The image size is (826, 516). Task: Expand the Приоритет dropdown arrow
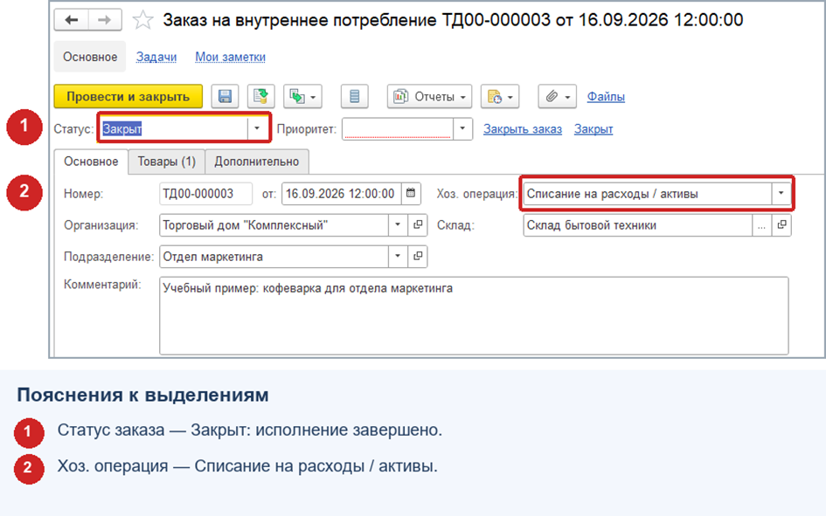462,128
